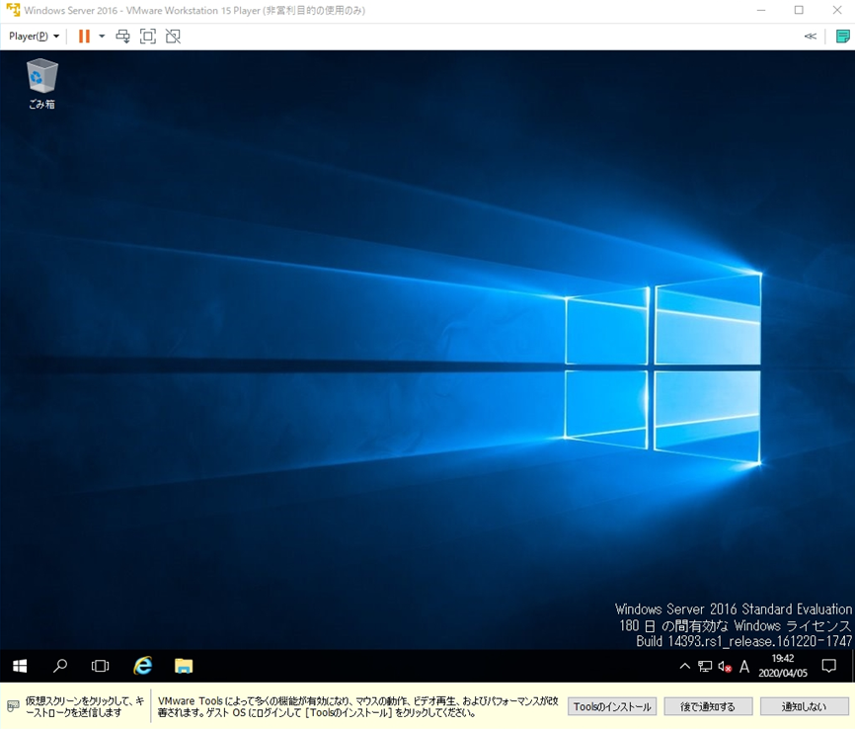Open the Windows Start menu

click(20, 666)
